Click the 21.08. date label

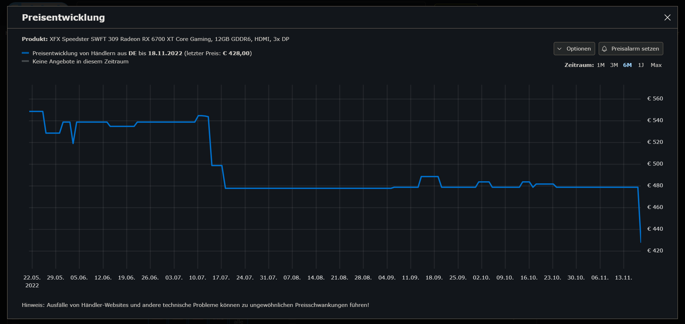(x=340, y=278)
